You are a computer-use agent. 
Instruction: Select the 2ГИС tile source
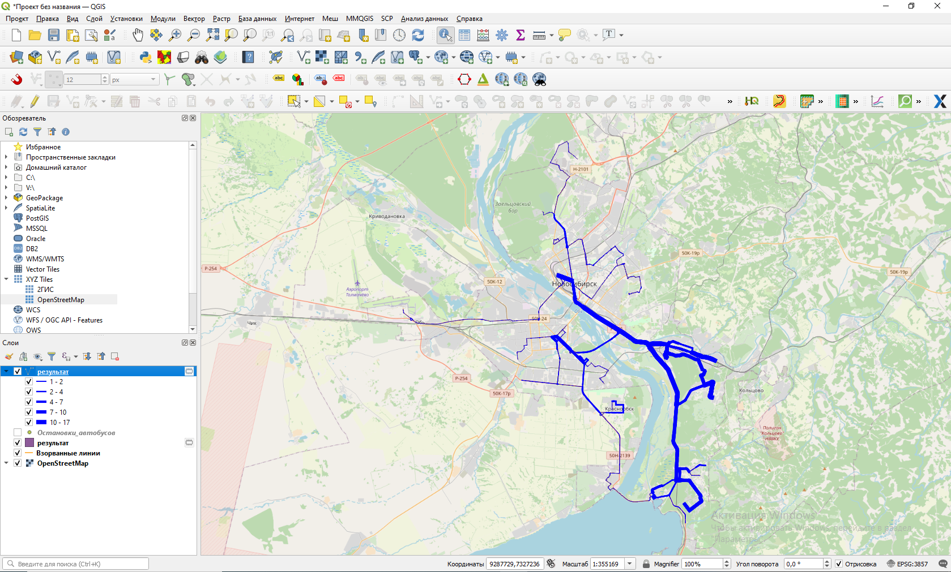click(x=45, y=290)
